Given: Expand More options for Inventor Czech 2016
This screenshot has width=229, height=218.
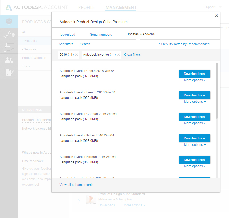Looking at the screenshot, I should pyautogui.click(x=195, y=80).
